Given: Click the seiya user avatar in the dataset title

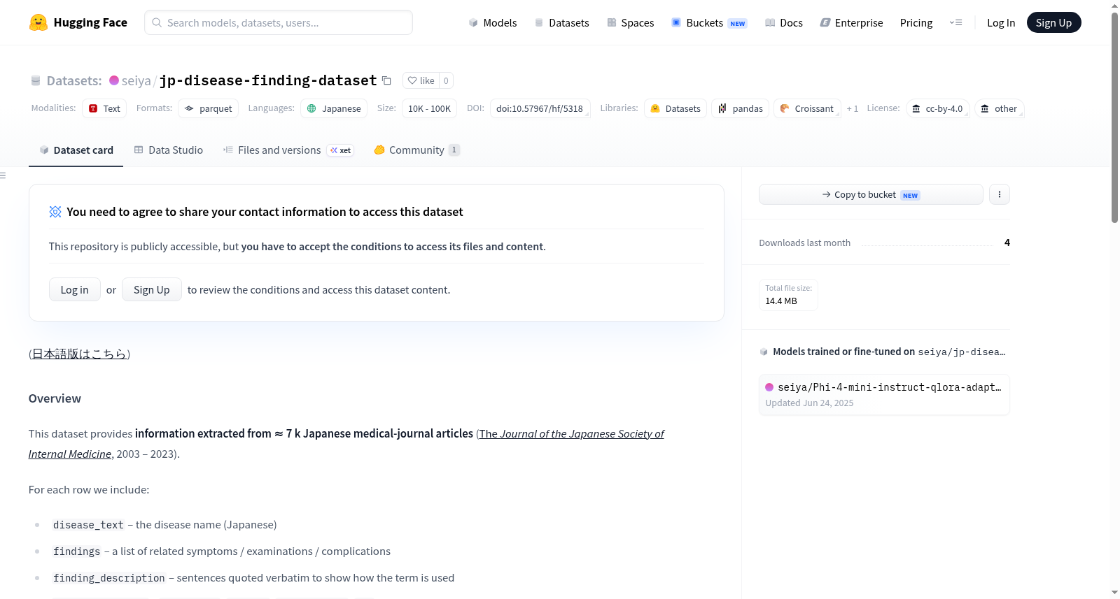Looking at the screenshot, I should pos(114,80).
